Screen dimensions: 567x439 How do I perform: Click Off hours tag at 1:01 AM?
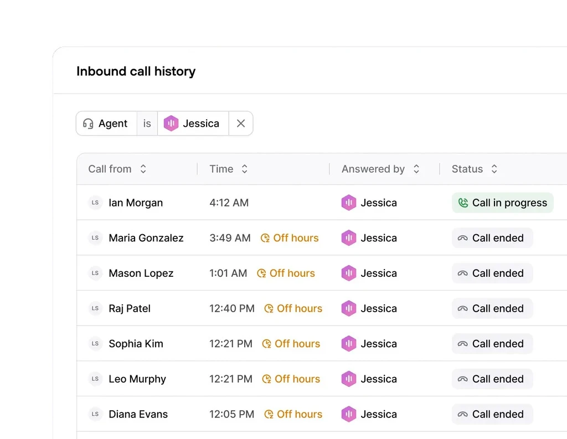click(x=286, y=273)
